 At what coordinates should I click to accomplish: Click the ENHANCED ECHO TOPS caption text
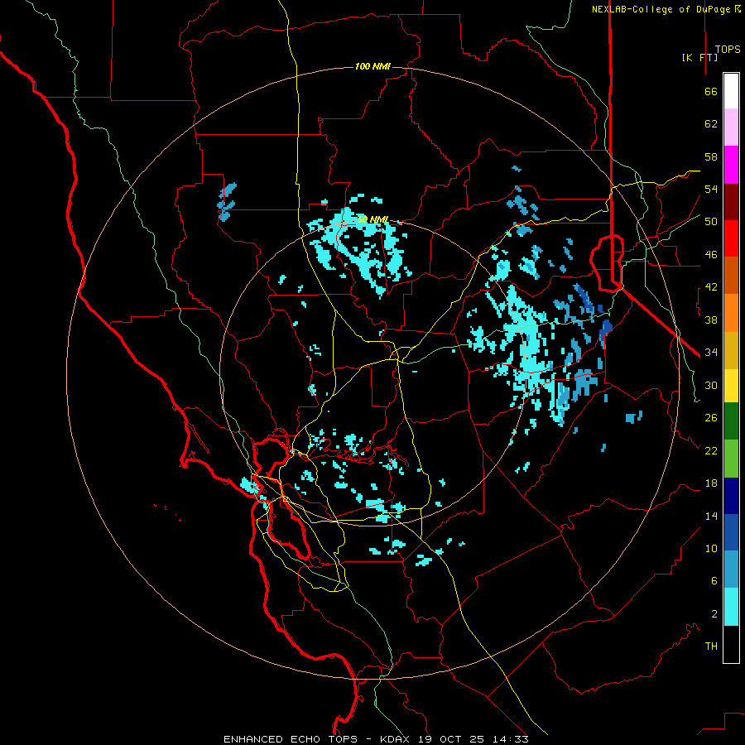point(291,739)
